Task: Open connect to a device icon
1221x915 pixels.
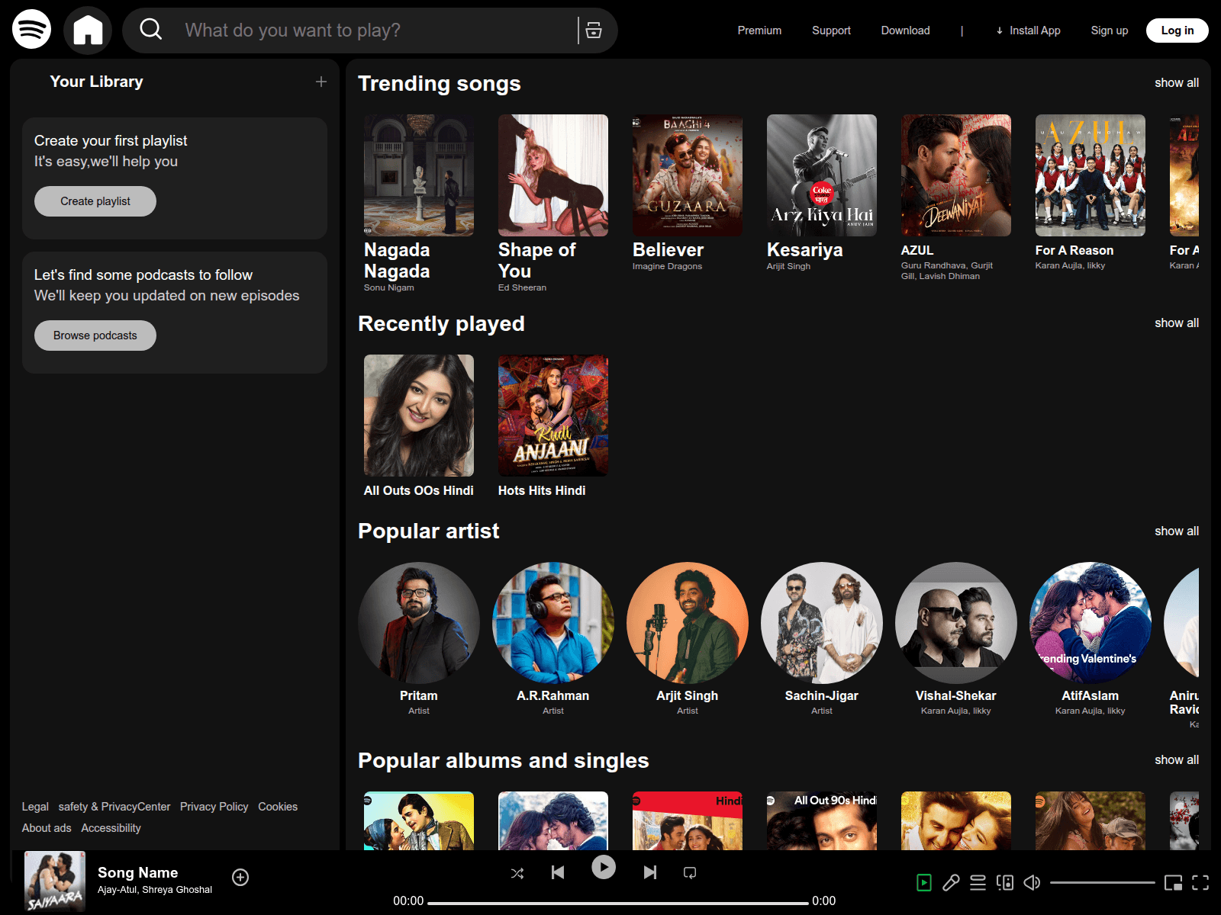Action: pos(1005,883)
